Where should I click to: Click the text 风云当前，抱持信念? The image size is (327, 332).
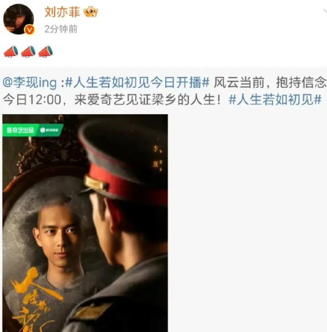[x=270, y=82]
